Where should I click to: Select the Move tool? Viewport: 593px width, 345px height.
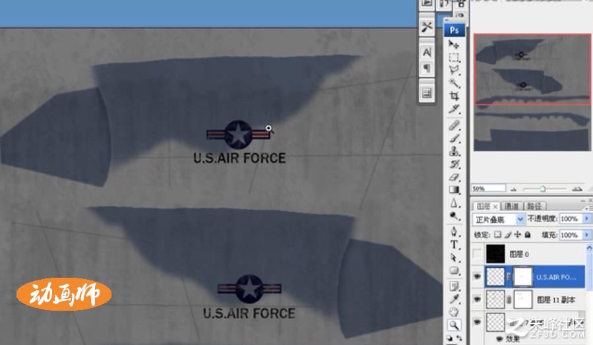click(x=454, y=45)
